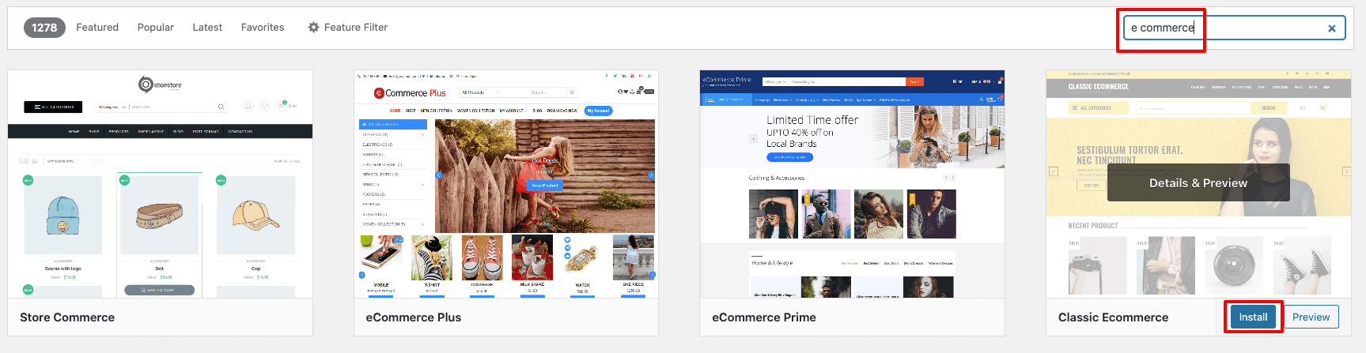This screenshot has width=1366, height=353.
Task: Focus the theme search box containing e commerce
Action: coord(1234,28)
